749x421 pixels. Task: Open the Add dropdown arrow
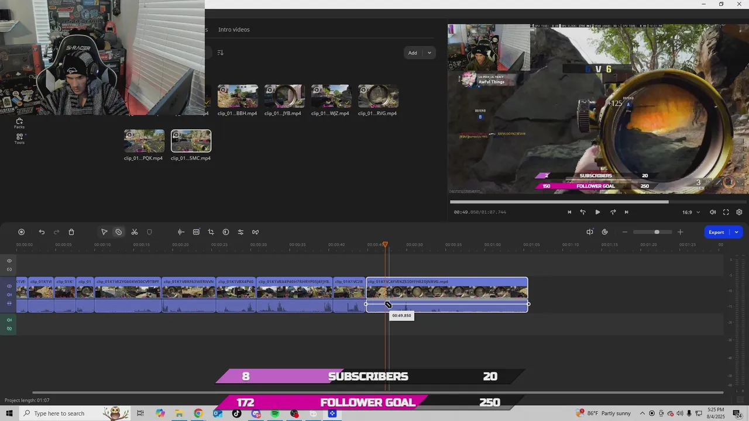pyautogui.click(x=430, y=53)
